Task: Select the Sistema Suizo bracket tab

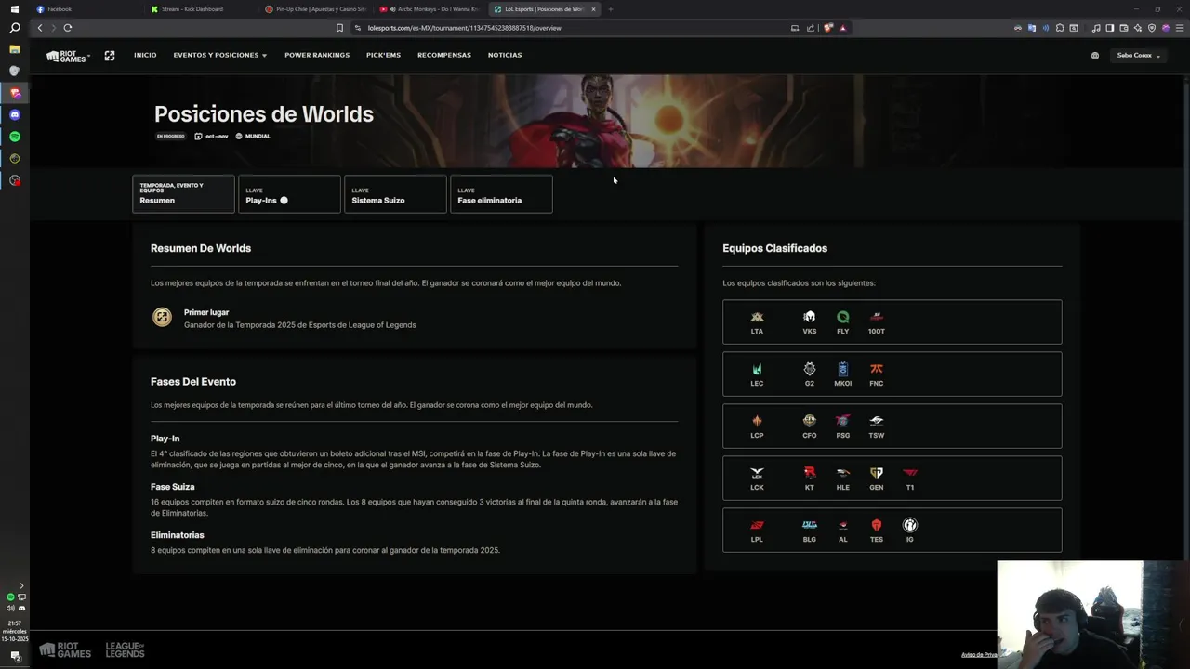Action: pos(395,194)
